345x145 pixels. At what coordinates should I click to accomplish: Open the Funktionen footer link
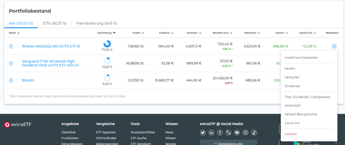70,138
